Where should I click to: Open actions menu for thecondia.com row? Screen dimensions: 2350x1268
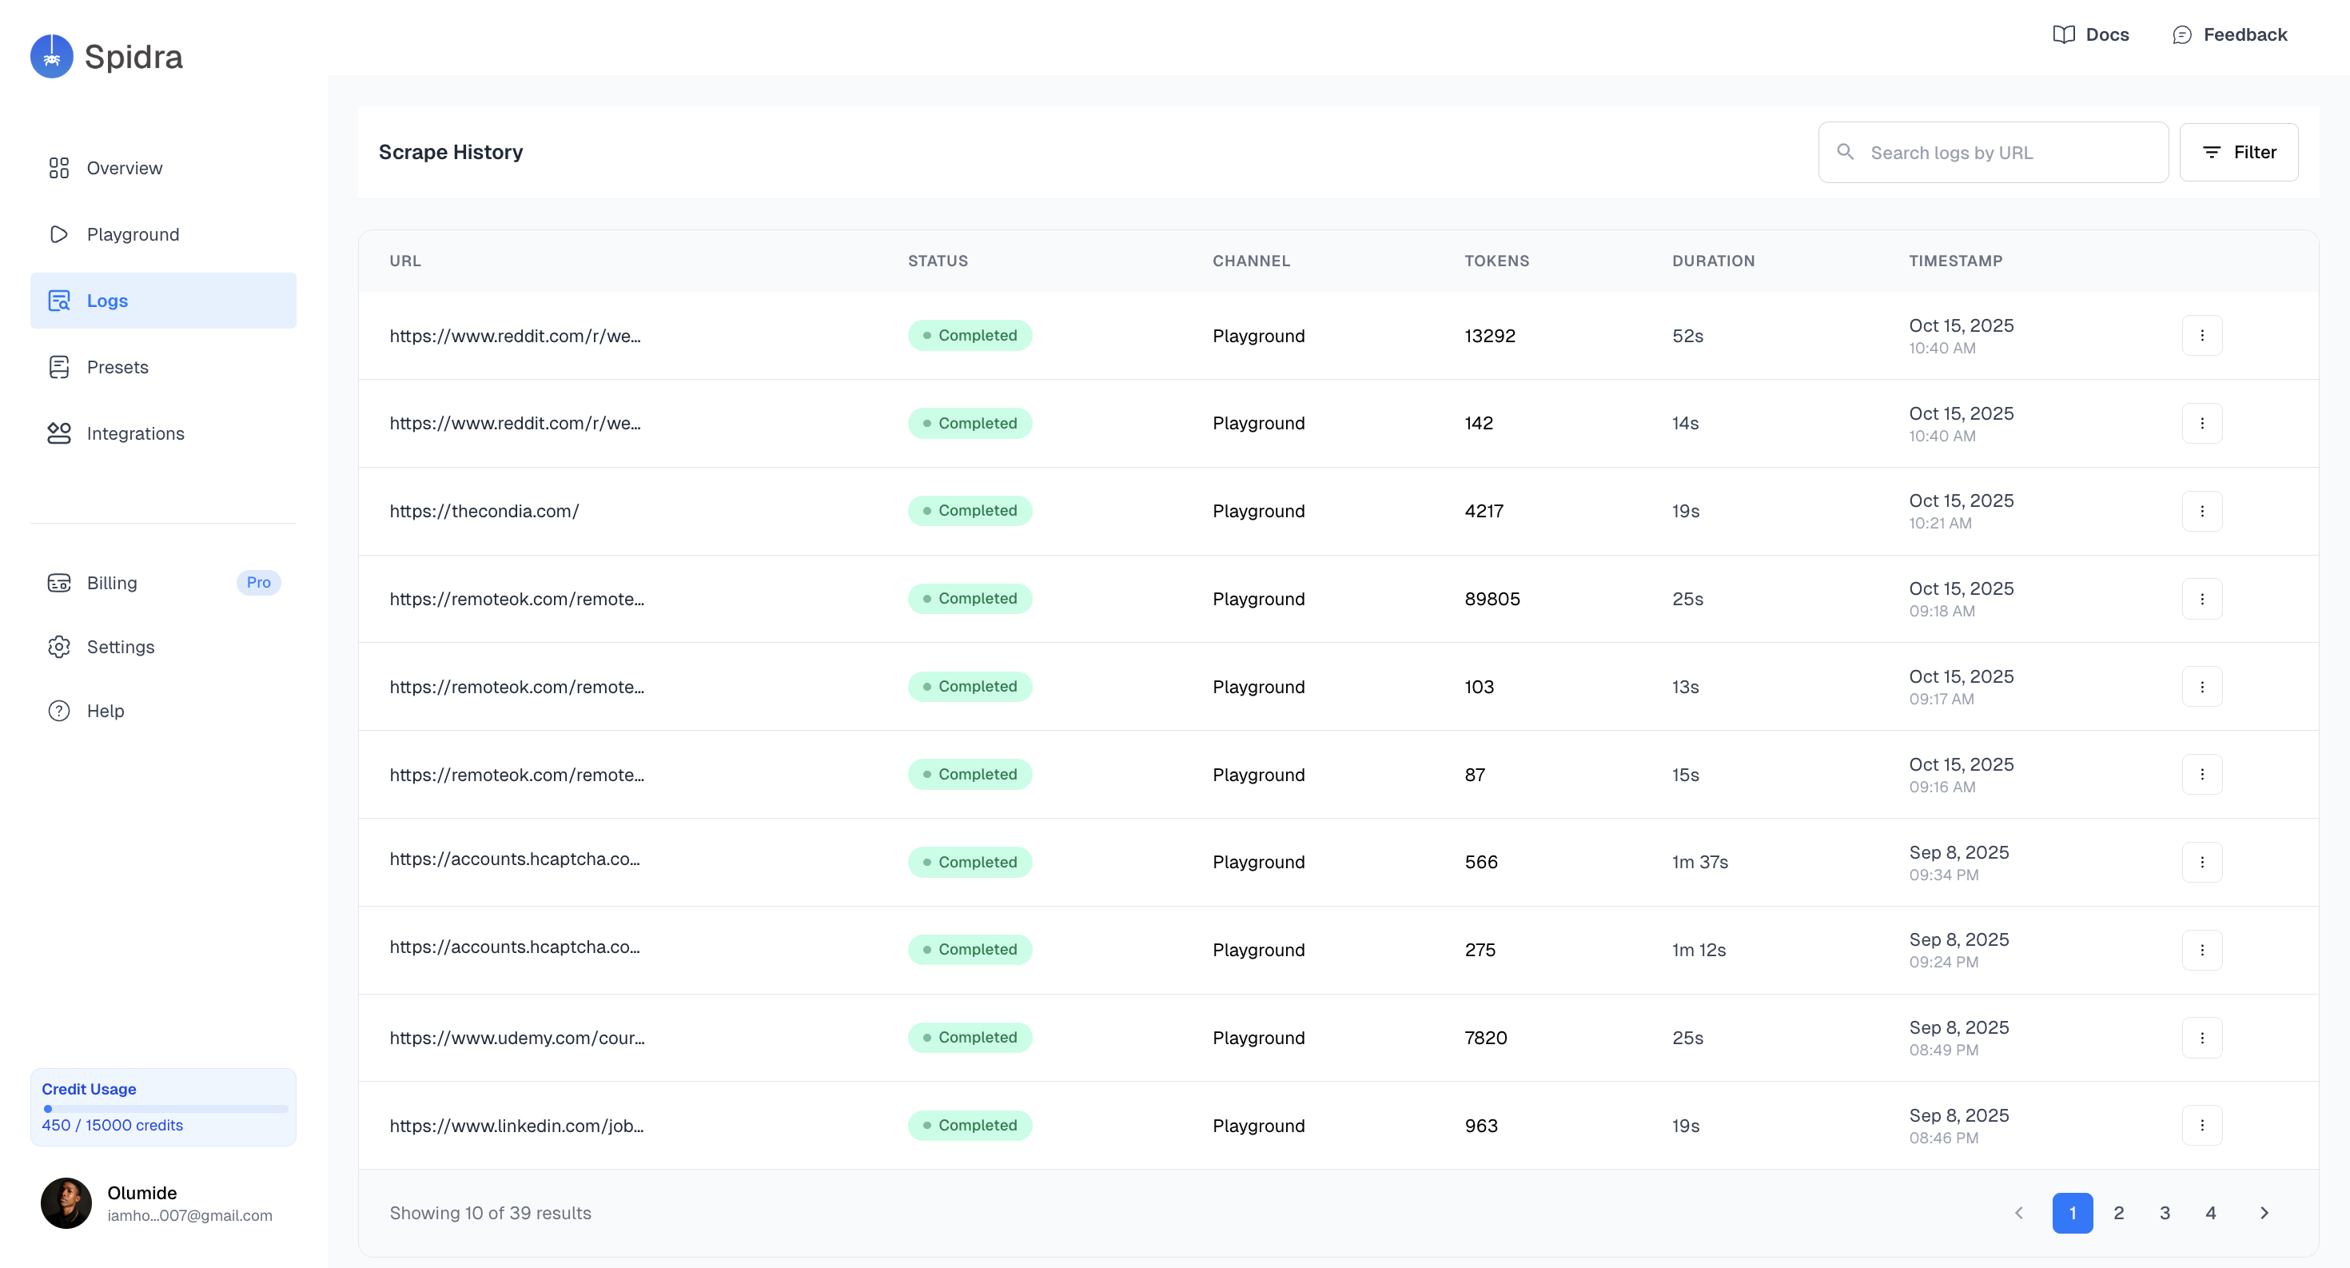[x=2201, y=511]
